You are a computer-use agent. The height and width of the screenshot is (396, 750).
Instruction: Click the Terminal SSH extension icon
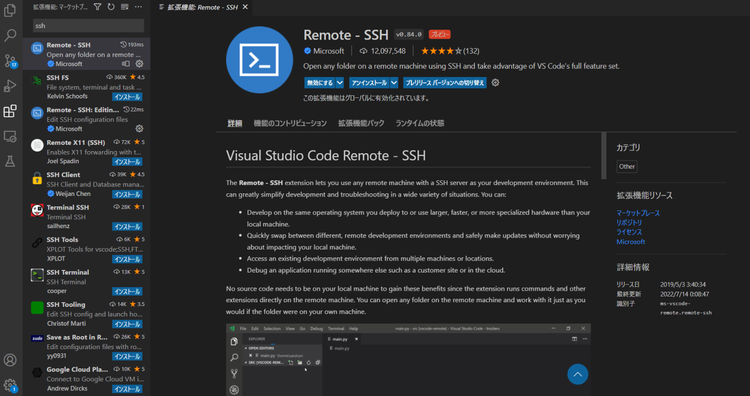pyautogui.click(x=37, y=211)
